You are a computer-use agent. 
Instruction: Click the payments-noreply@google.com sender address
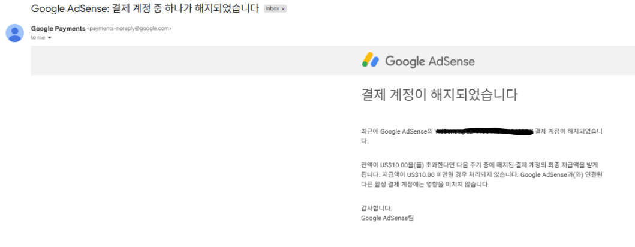coord(129,28)
